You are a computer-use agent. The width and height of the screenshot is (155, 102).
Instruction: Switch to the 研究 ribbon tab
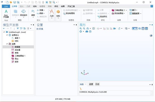pos(56,6)
